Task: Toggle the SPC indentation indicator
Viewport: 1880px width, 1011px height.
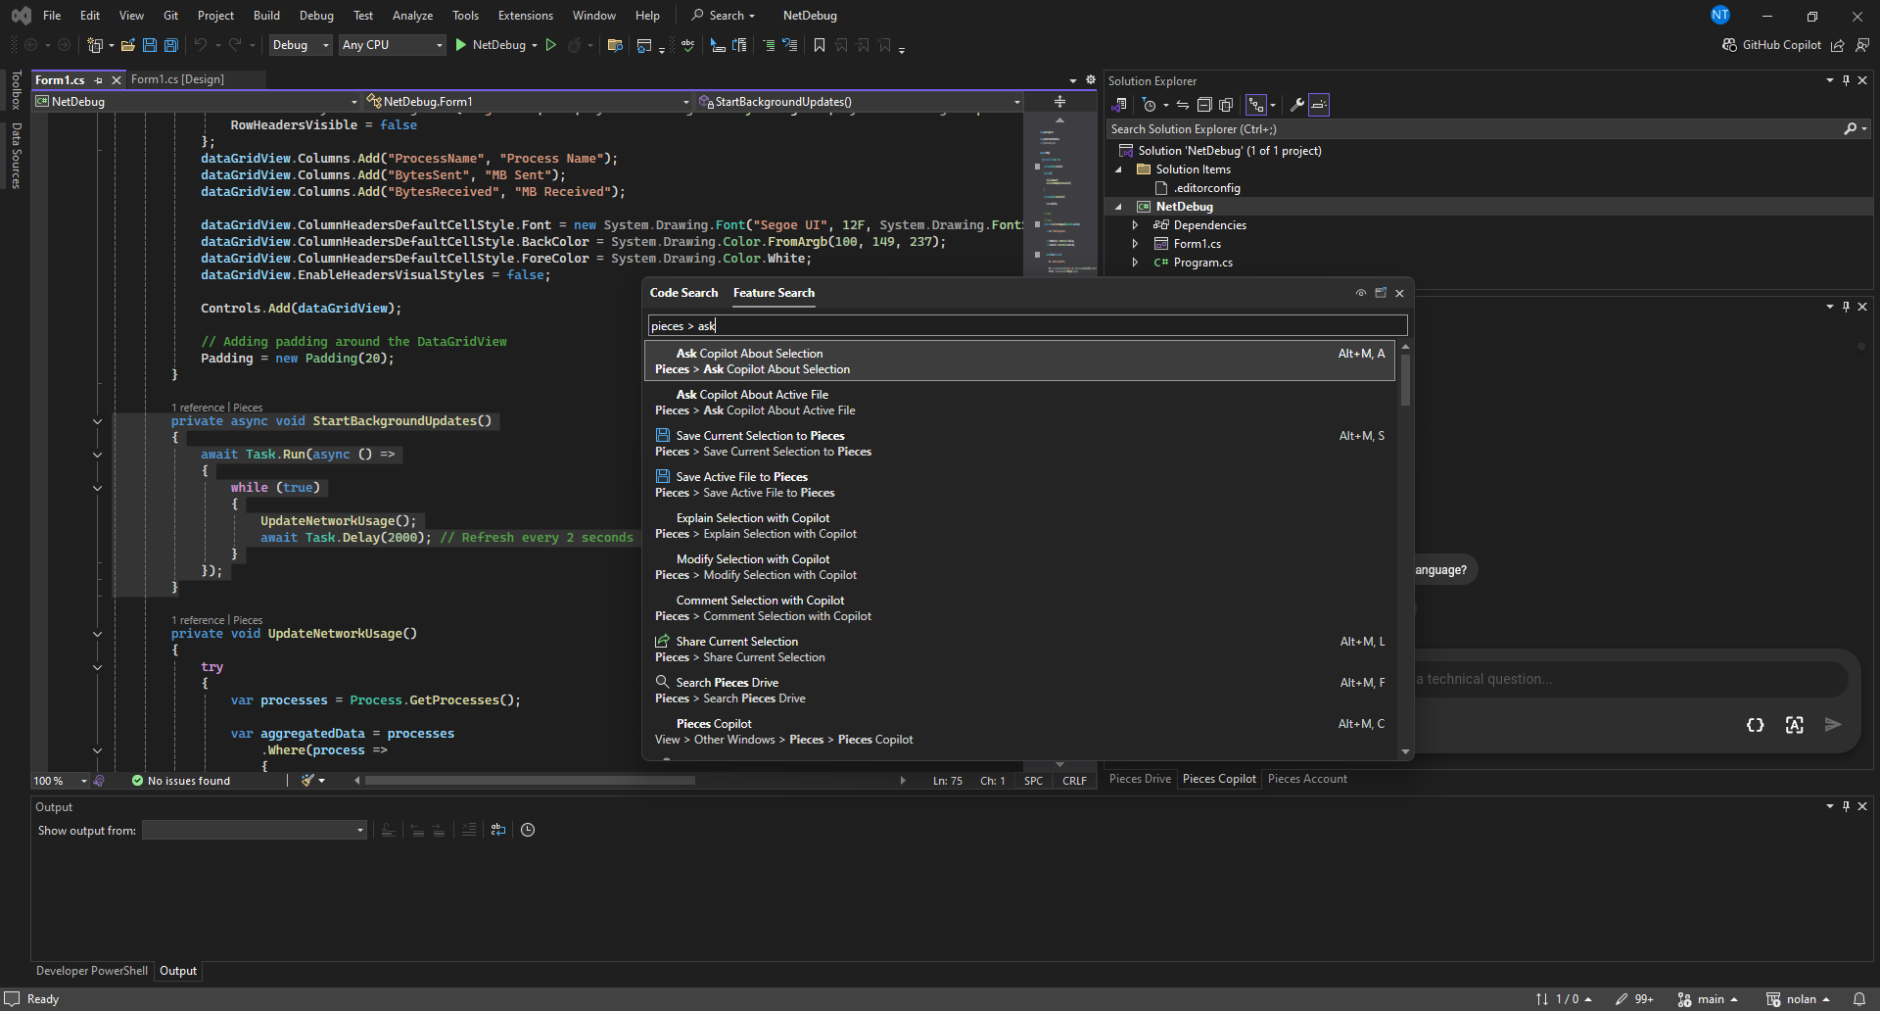Action: [1033, 781]
